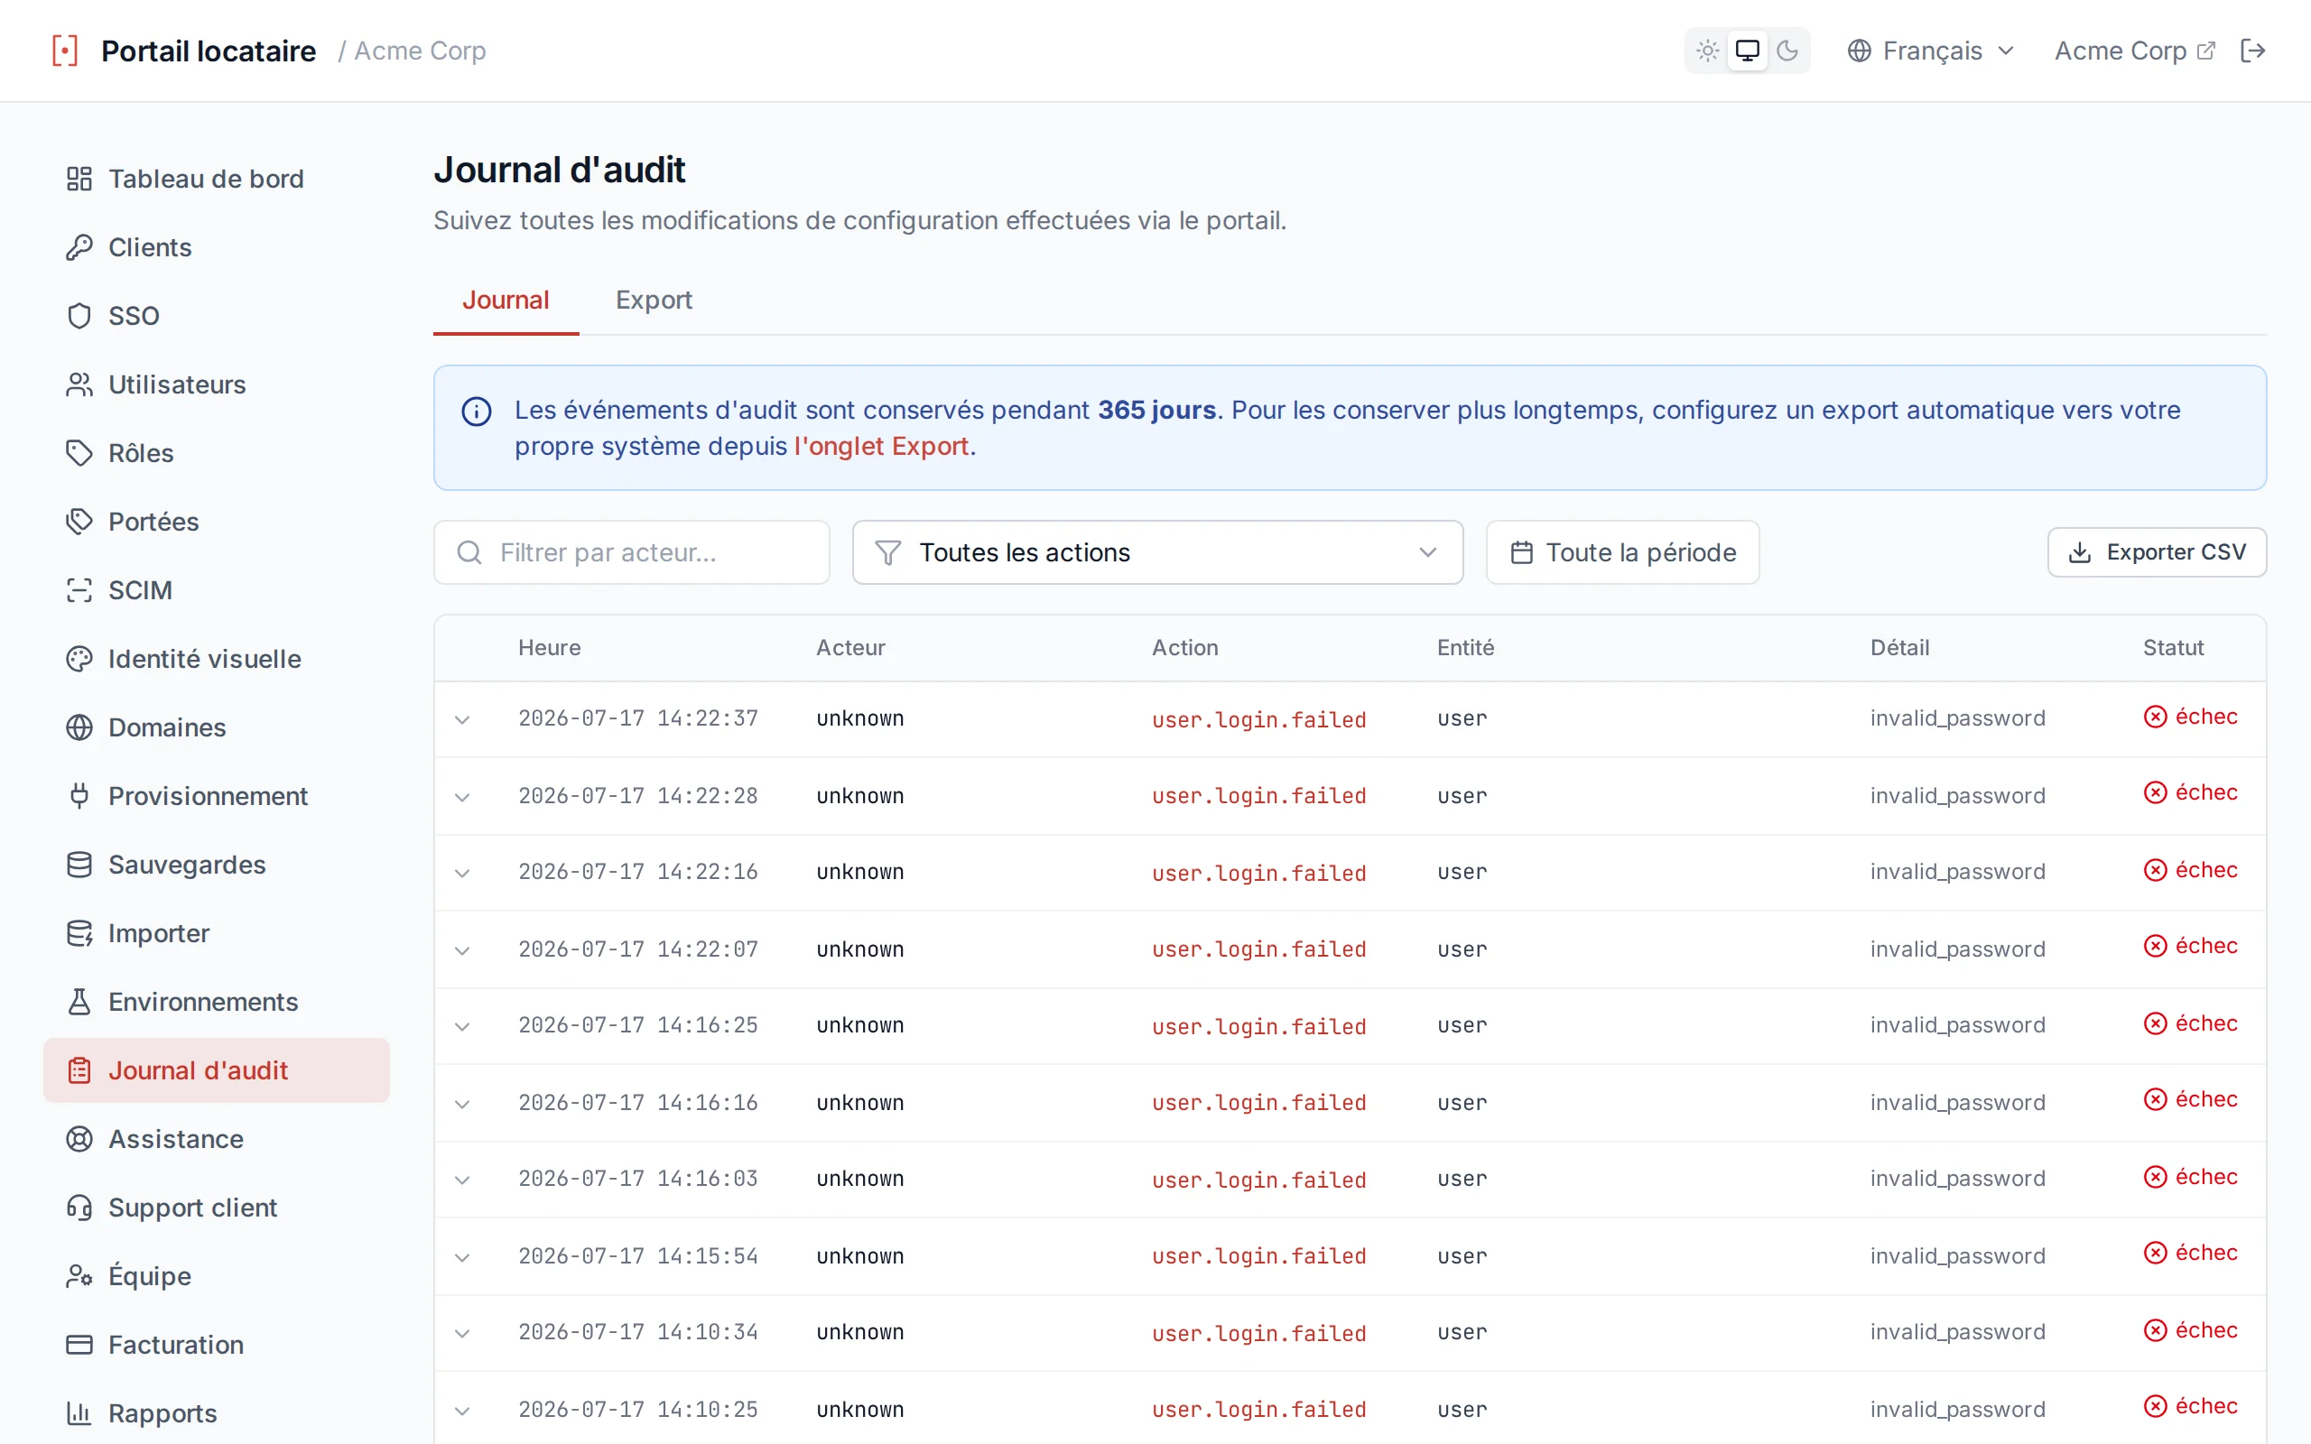Viewport: 2311px width, 1444px height.
Task: Open Tableau de bord in sidebar
Action: tap(217, 179)
